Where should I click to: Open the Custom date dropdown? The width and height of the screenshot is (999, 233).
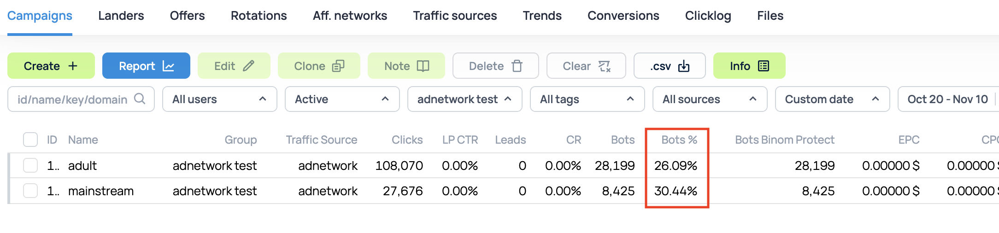pyautogui.click(x=832, y=99)
